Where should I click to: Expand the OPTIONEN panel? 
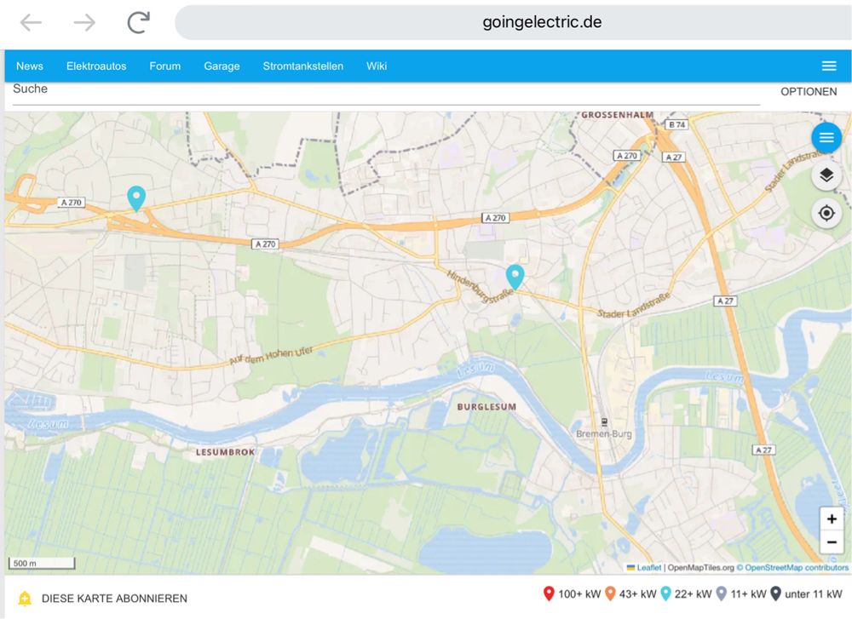click(x=808, y=91)
